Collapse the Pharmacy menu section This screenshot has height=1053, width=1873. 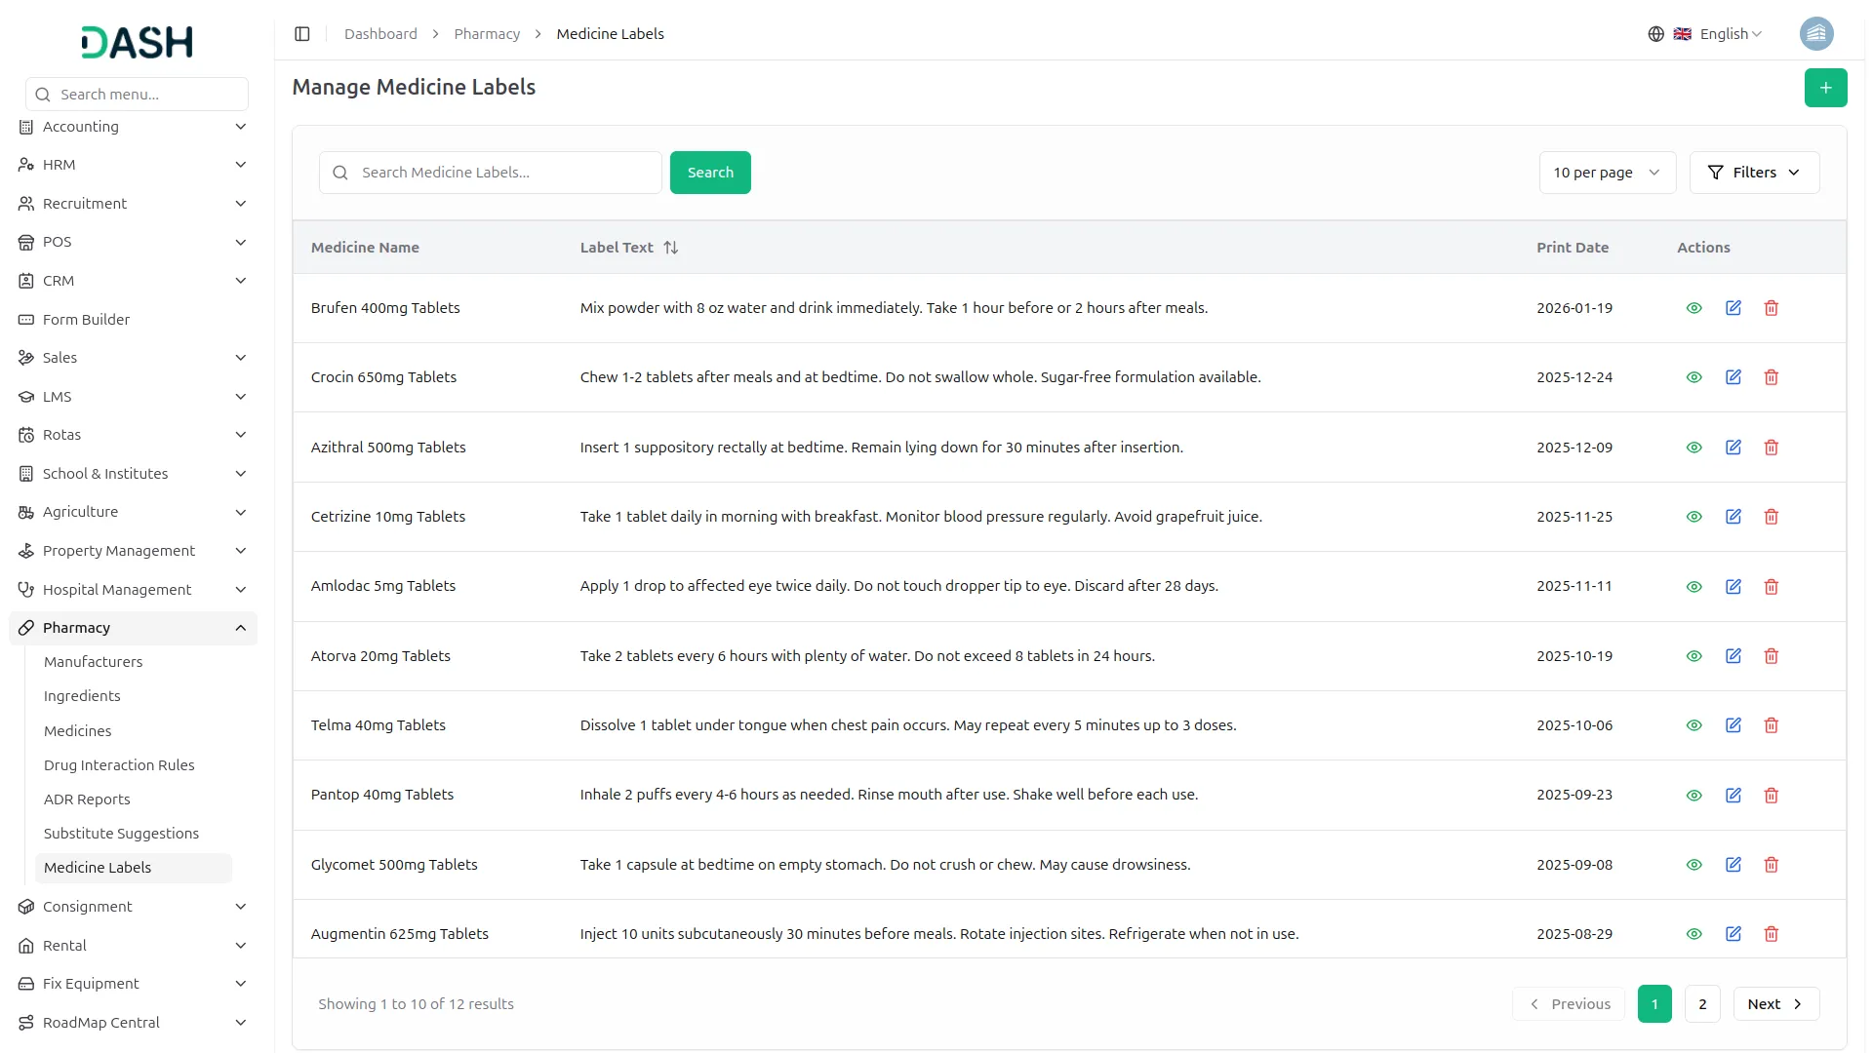(x=240, y=628)
